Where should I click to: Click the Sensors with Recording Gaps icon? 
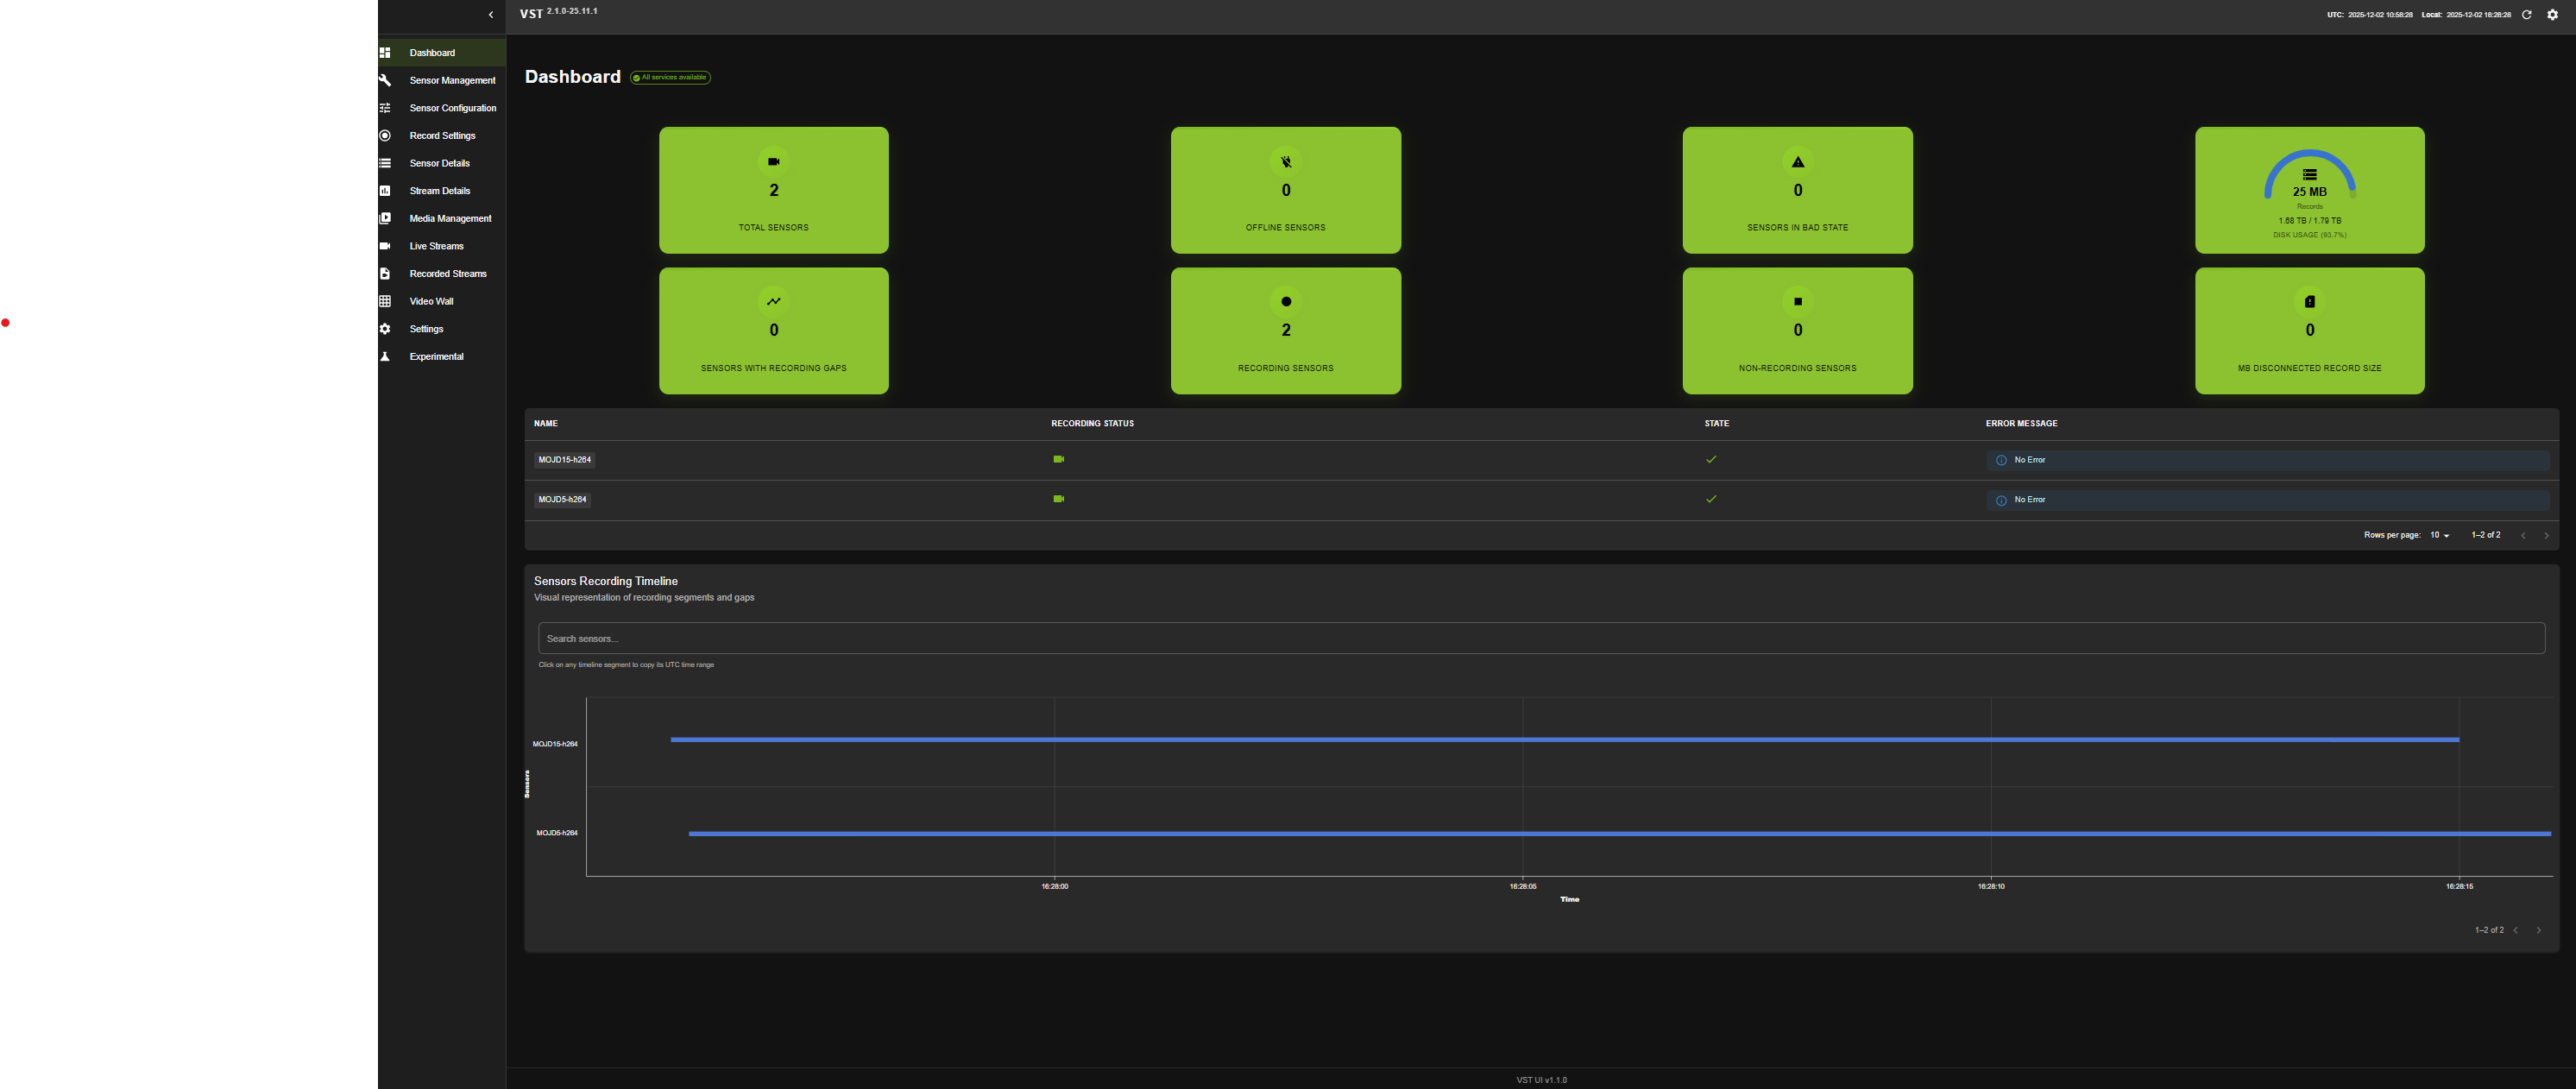[773, 301]
